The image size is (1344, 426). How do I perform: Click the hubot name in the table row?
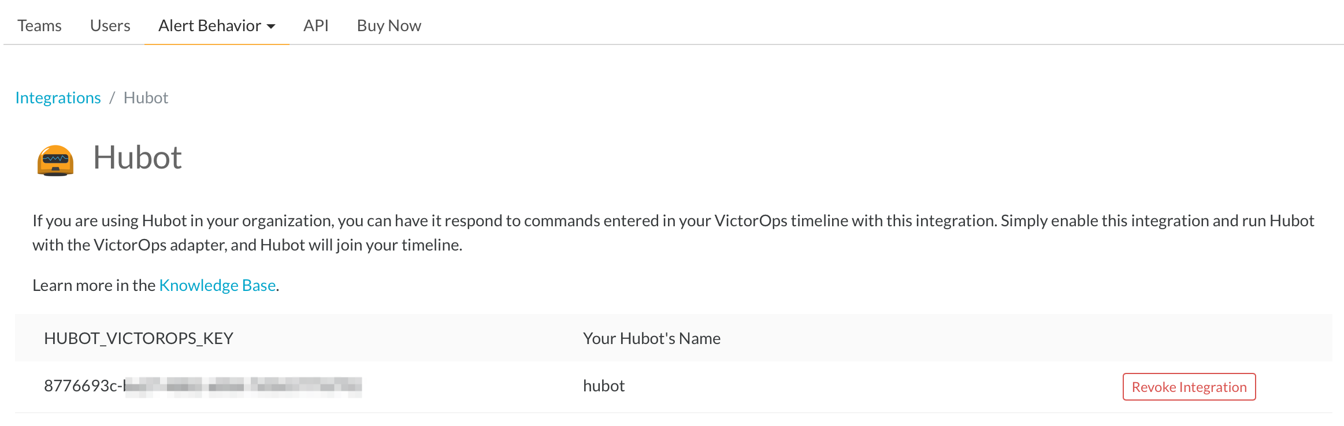pos(603,386)
